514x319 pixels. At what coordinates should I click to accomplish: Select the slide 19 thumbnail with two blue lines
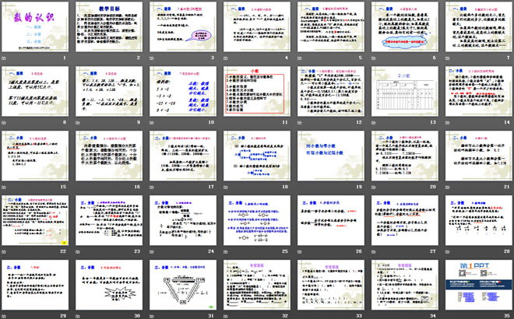pyautogui.click(x=331, y=156)
